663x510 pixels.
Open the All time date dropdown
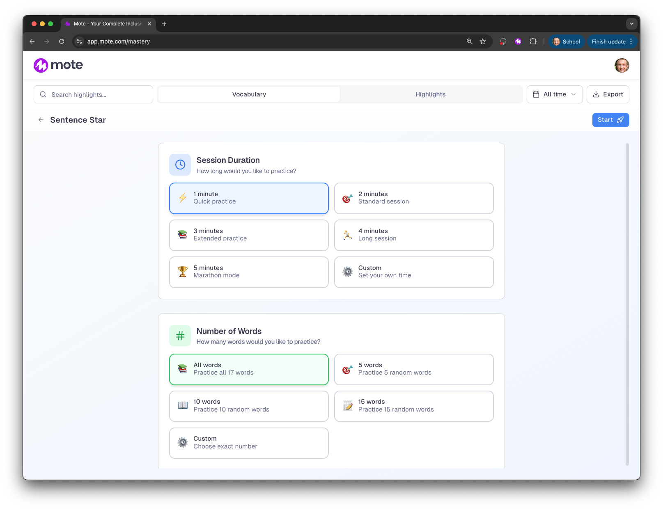pyautogui.click(x=555, y=94)
